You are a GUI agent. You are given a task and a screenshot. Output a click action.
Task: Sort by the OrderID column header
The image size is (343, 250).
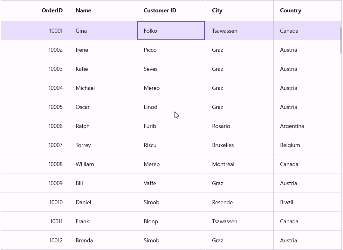tap(52, 10)
